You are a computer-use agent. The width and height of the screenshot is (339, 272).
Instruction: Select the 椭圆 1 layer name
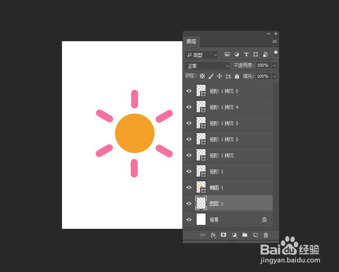[x=217, y=188]
